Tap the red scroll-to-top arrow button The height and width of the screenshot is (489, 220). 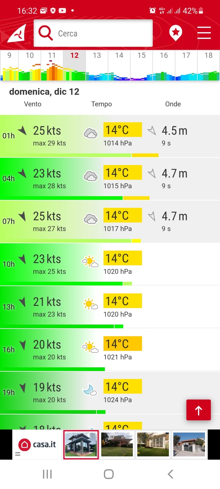199,410
